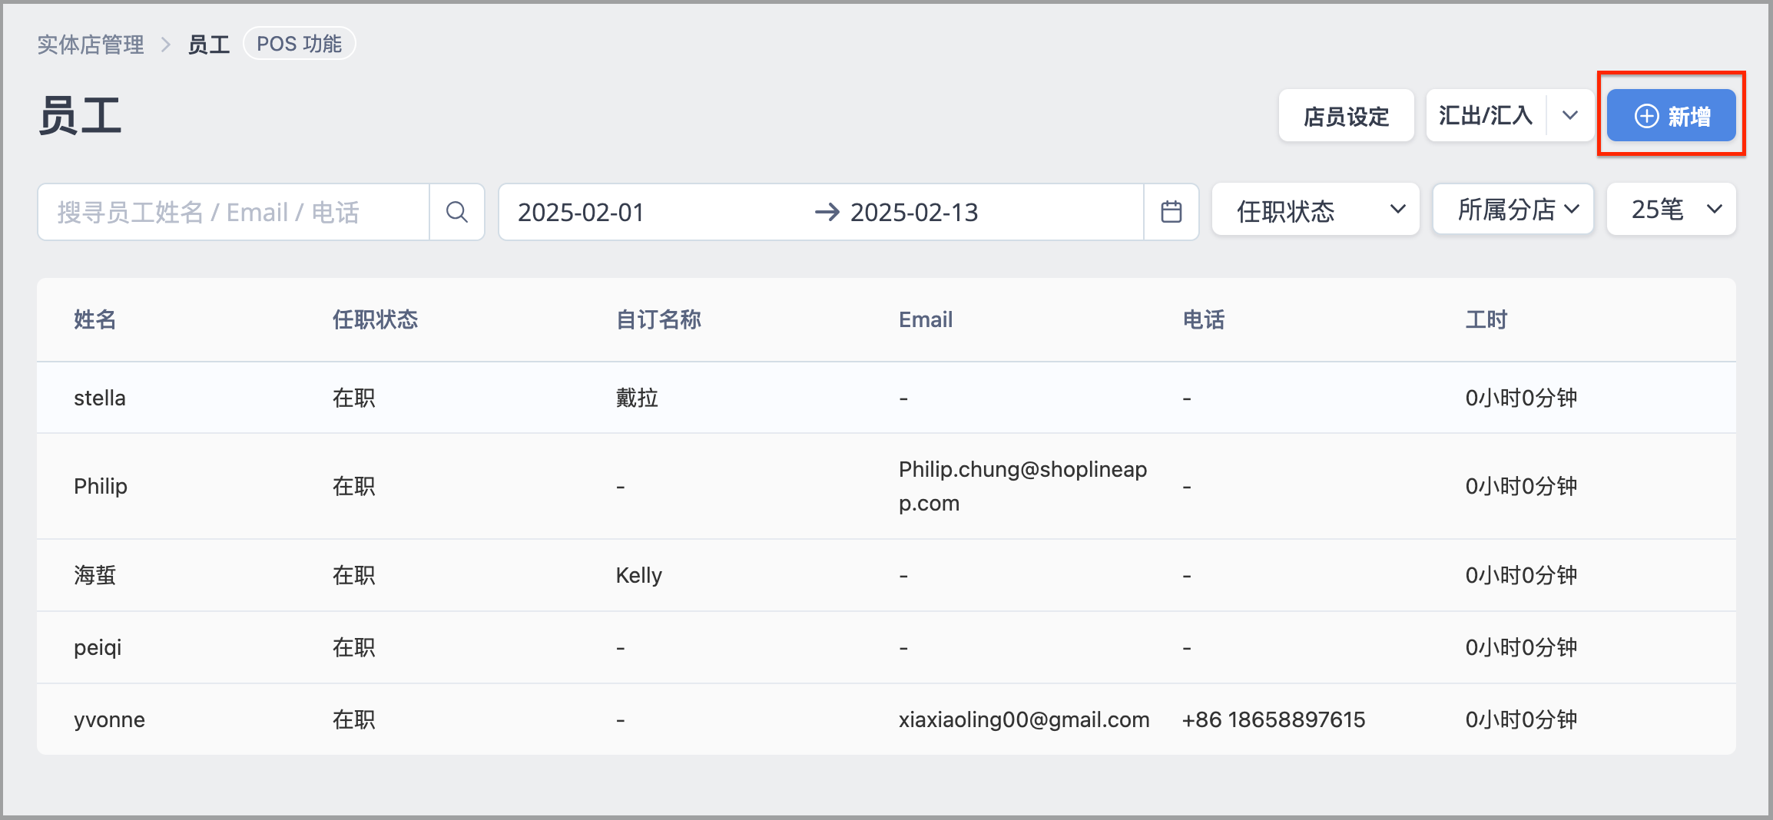This screenshot has height=820, width=1773.
Task: Open the 任职状态 filter dropdown
Action: click(x=1315, y=210)
